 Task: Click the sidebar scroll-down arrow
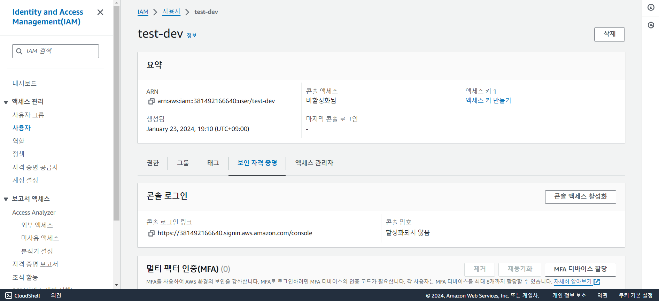pos(116,285)
